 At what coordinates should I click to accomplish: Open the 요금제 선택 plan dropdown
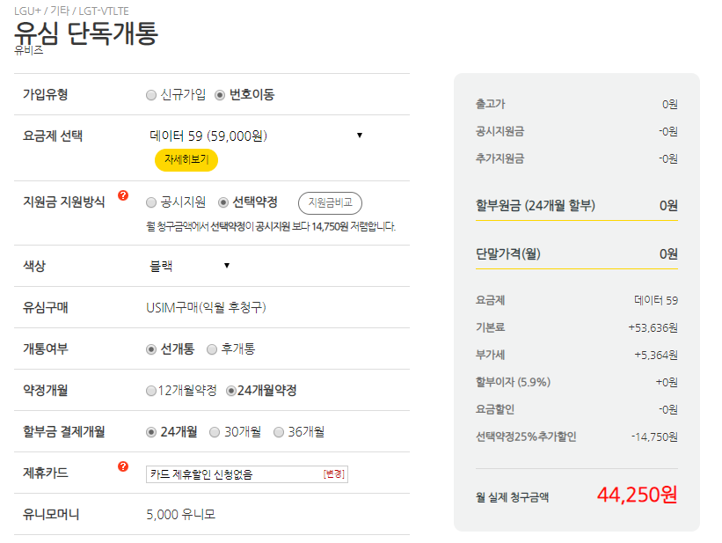256,136
